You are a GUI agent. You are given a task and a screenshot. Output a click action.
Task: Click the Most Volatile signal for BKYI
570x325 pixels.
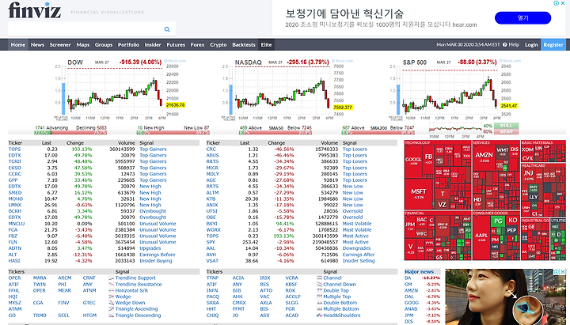(x=357, y=224)
